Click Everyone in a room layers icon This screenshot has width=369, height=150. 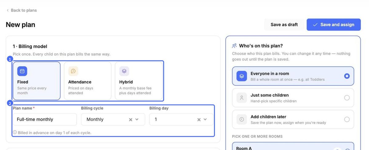(242, 76)
